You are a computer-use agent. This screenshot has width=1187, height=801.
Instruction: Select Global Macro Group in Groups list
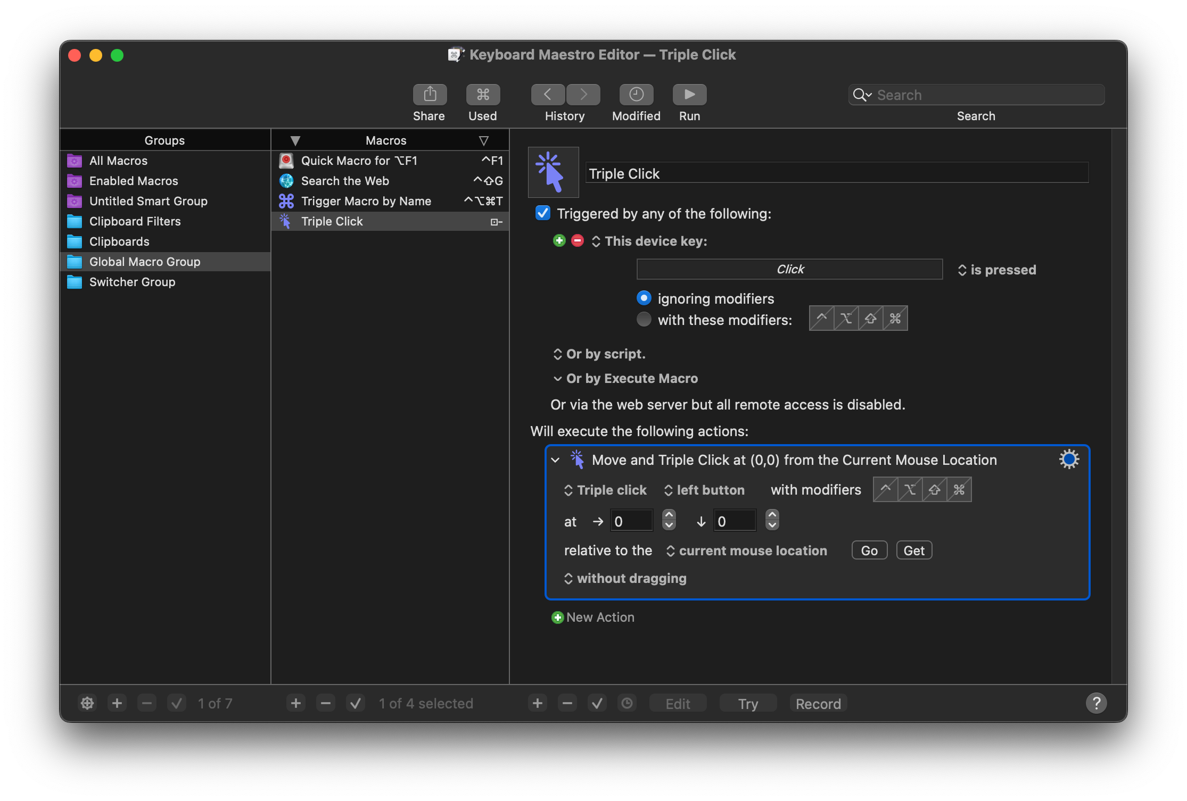point(145,262)
